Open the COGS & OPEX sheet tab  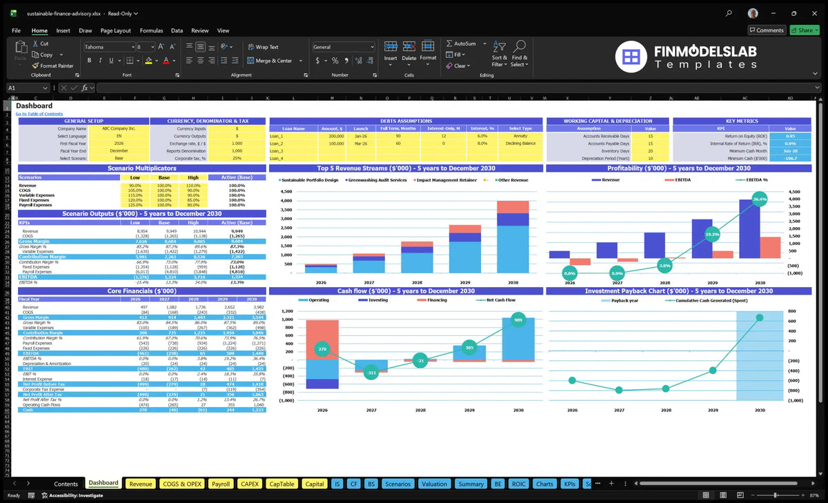point(182,484)
